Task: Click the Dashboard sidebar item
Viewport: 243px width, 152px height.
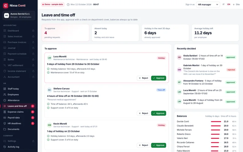Action: coord(19,31)
